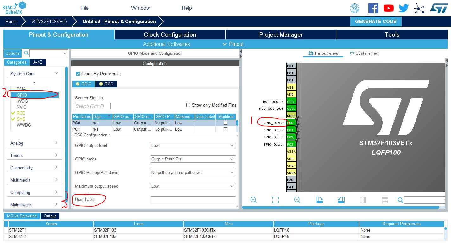Select the PC1 row in signals table
The image size is (451, 244).
coord(154,129)
